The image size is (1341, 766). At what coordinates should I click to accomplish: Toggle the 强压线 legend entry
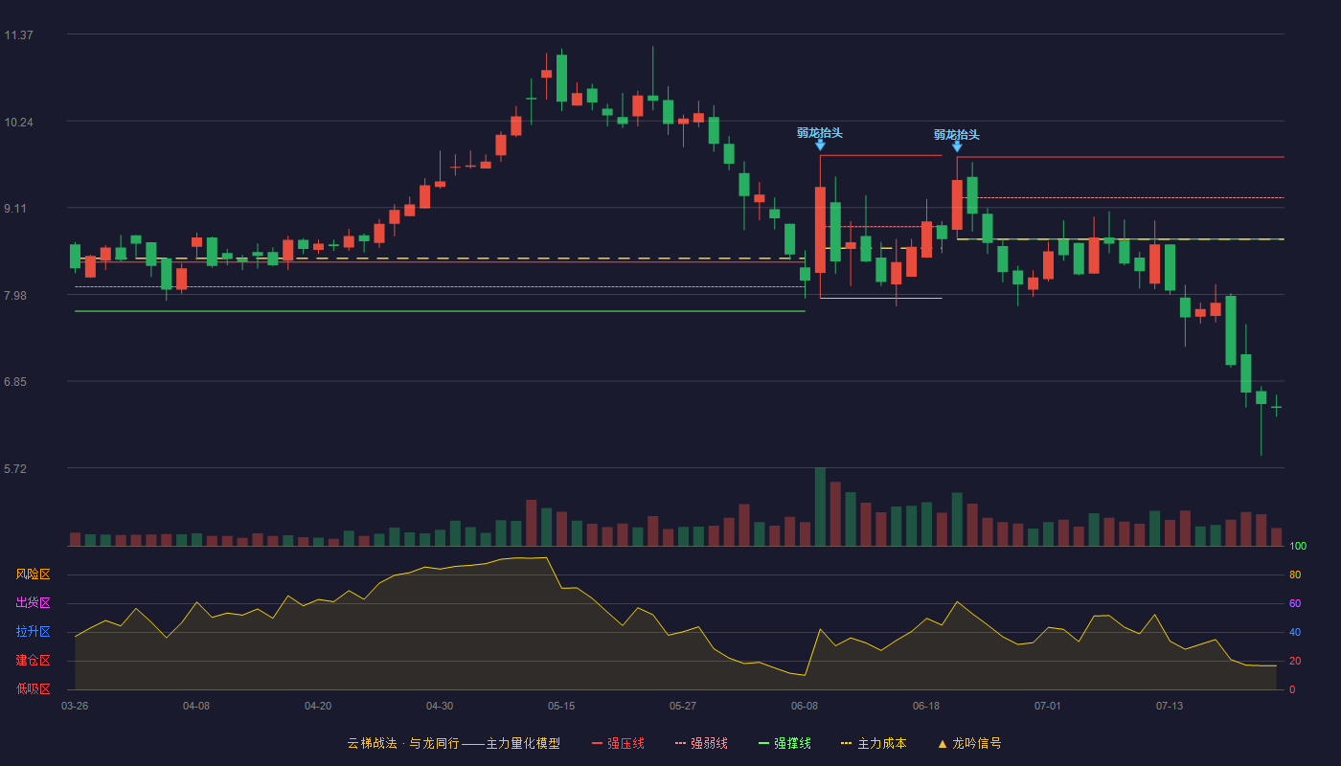coord(618,743)
